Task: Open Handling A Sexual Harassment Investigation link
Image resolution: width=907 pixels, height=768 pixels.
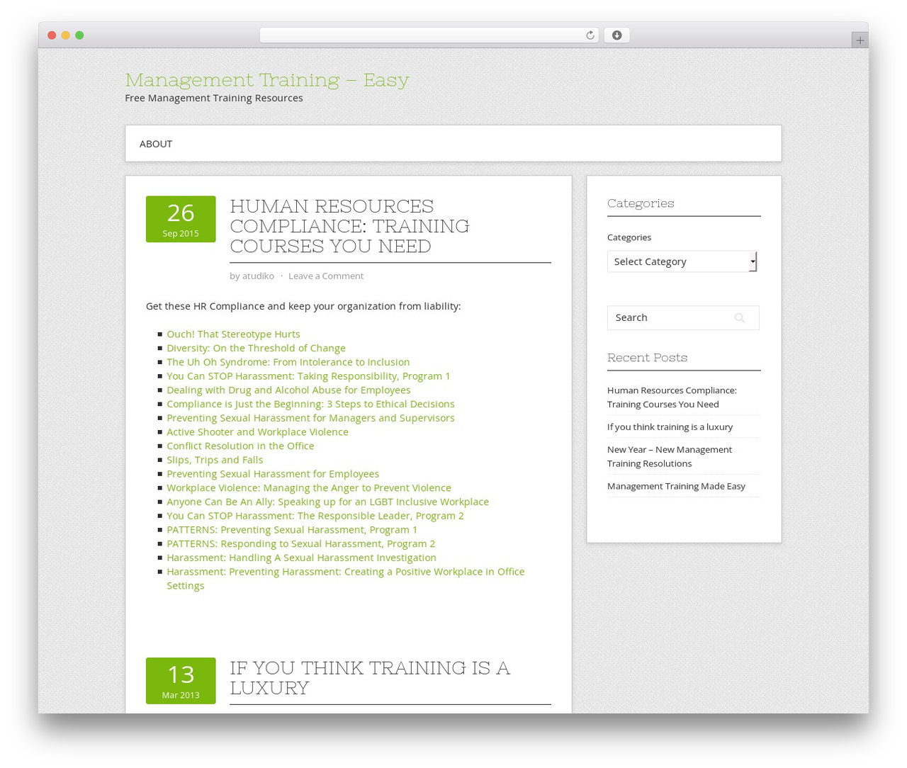Action: point(301,558)
